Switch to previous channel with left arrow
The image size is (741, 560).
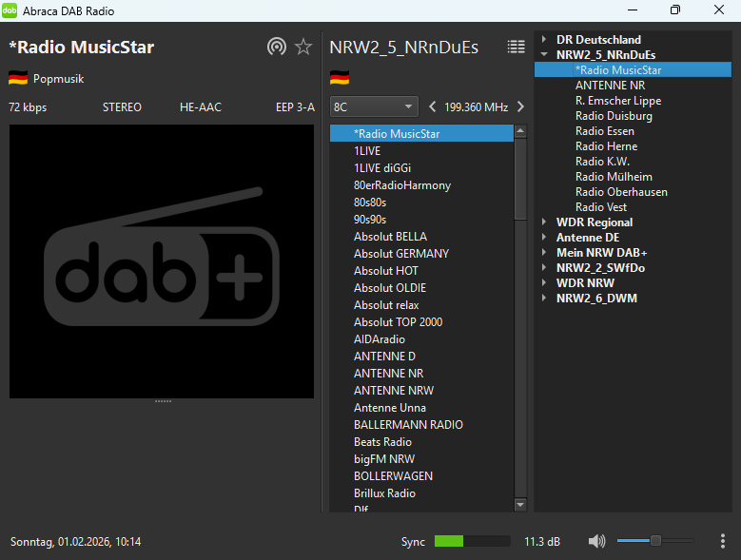coord(433,106)
